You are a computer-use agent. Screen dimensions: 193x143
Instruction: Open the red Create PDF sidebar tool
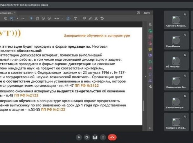point(150,43)
